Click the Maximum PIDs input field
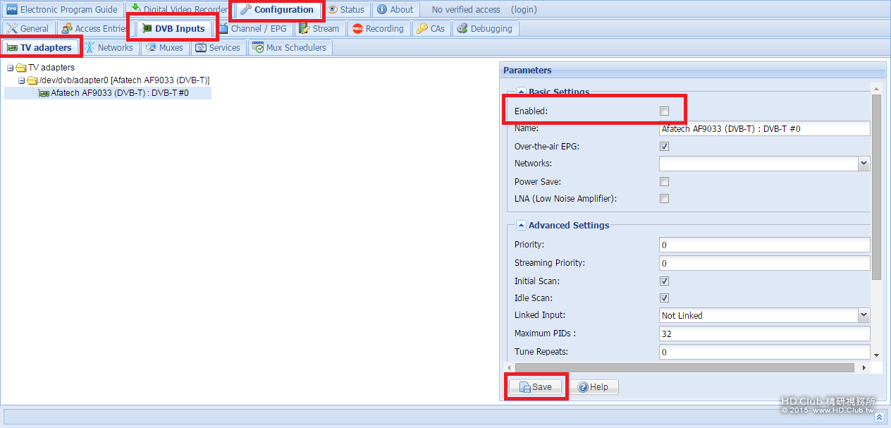The height and width of the screenshot is (428, 891). 765,334
